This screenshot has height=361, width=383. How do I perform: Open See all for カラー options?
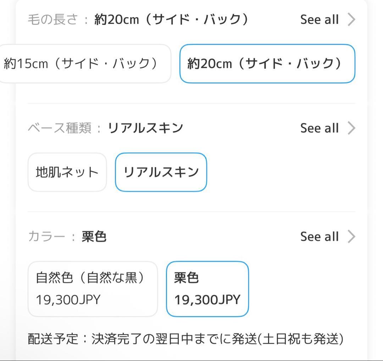pyautogui.click(x=319, y=236)
